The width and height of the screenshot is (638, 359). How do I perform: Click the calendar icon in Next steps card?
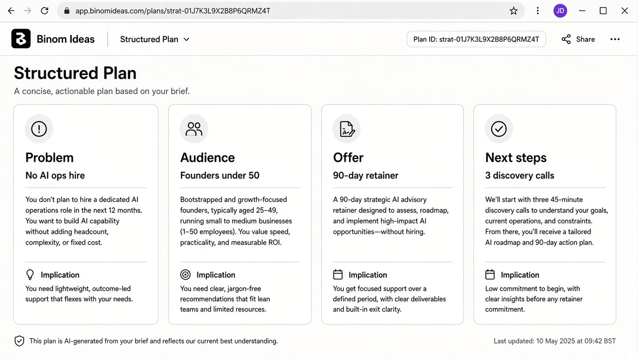click(x=490, y=275)
